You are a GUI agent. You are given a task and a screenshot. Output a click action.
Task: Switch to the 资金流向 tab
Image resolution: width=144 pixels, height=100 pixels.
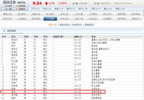[93, 19]
